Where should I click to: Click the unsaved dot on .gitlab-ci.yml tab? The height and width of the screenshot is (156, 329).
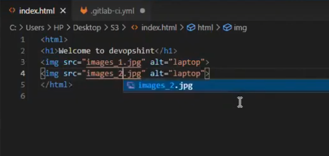(x=143, y=11)
